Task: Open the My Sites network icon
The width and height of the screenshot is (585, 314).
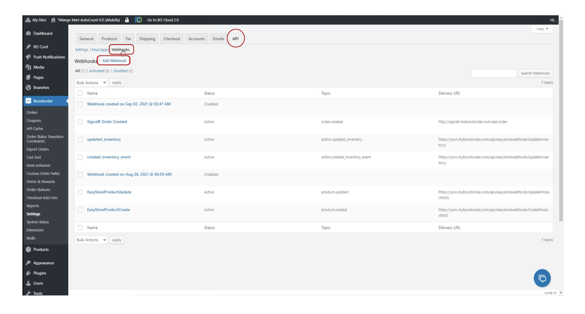Action: (x=28, y=20)
